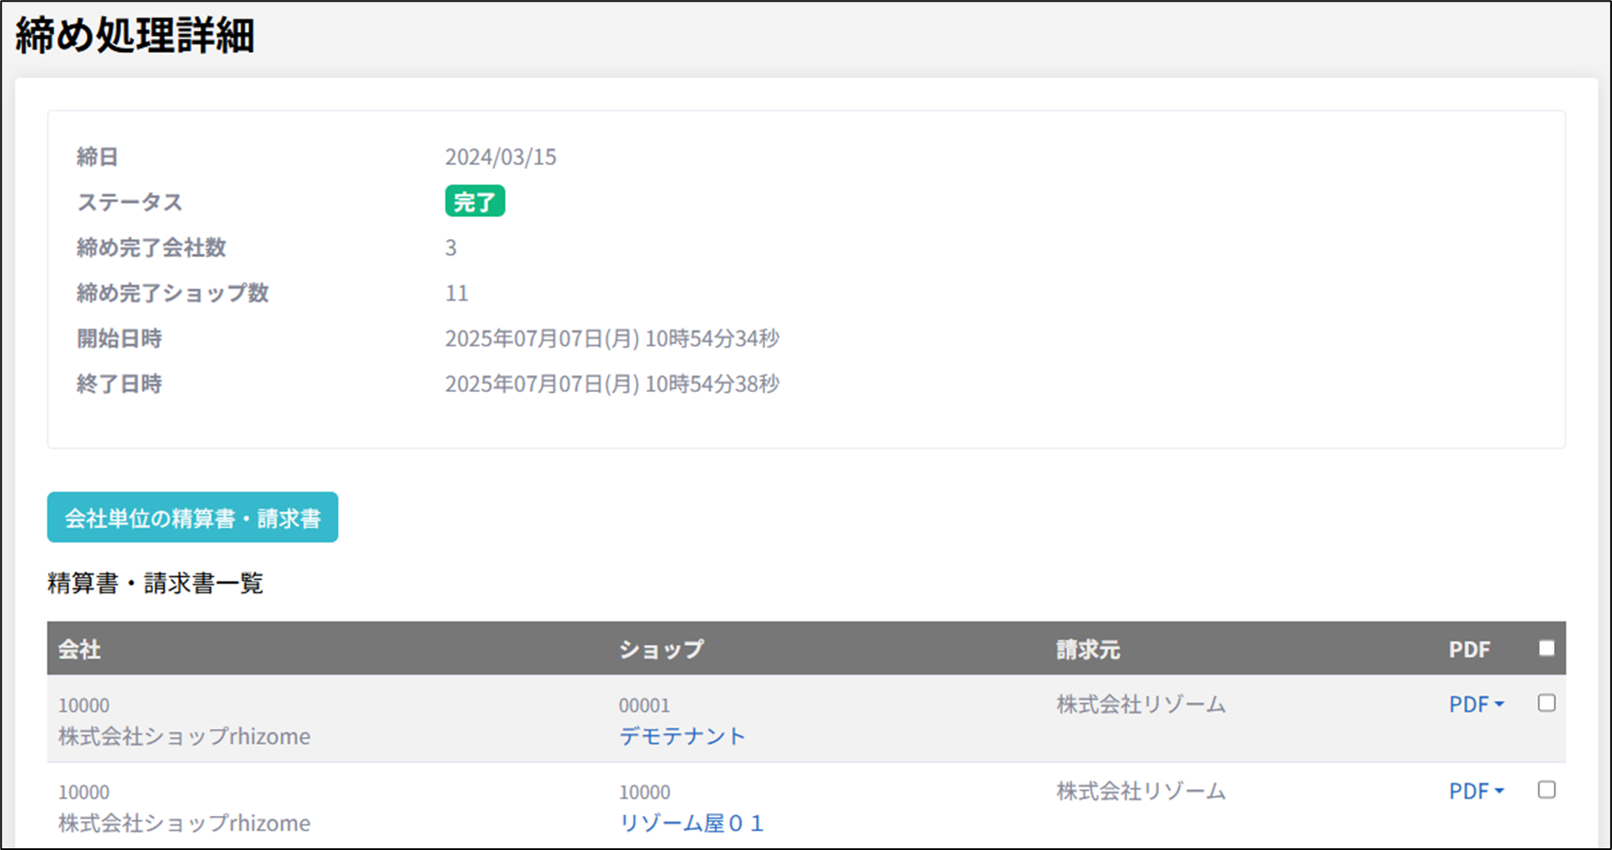1612x850 pixels.
Task: Toggle the select-all checkbox in table header
Action: click(x=1546, y=648)
